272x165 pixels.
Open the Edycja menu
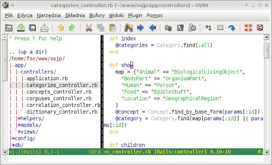click(x=25, y=15)
